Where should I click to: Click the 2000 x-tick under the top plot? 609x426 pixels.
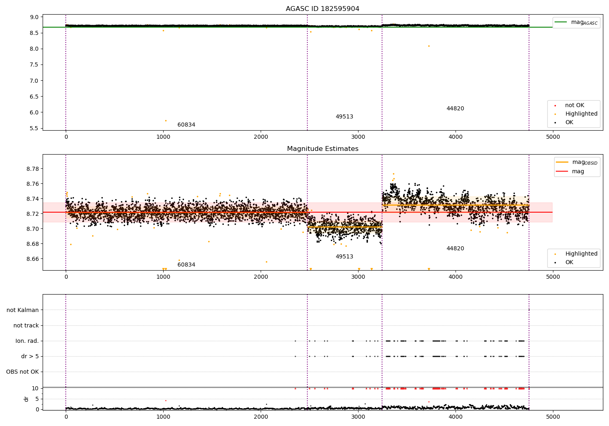[x=261, y=137]
